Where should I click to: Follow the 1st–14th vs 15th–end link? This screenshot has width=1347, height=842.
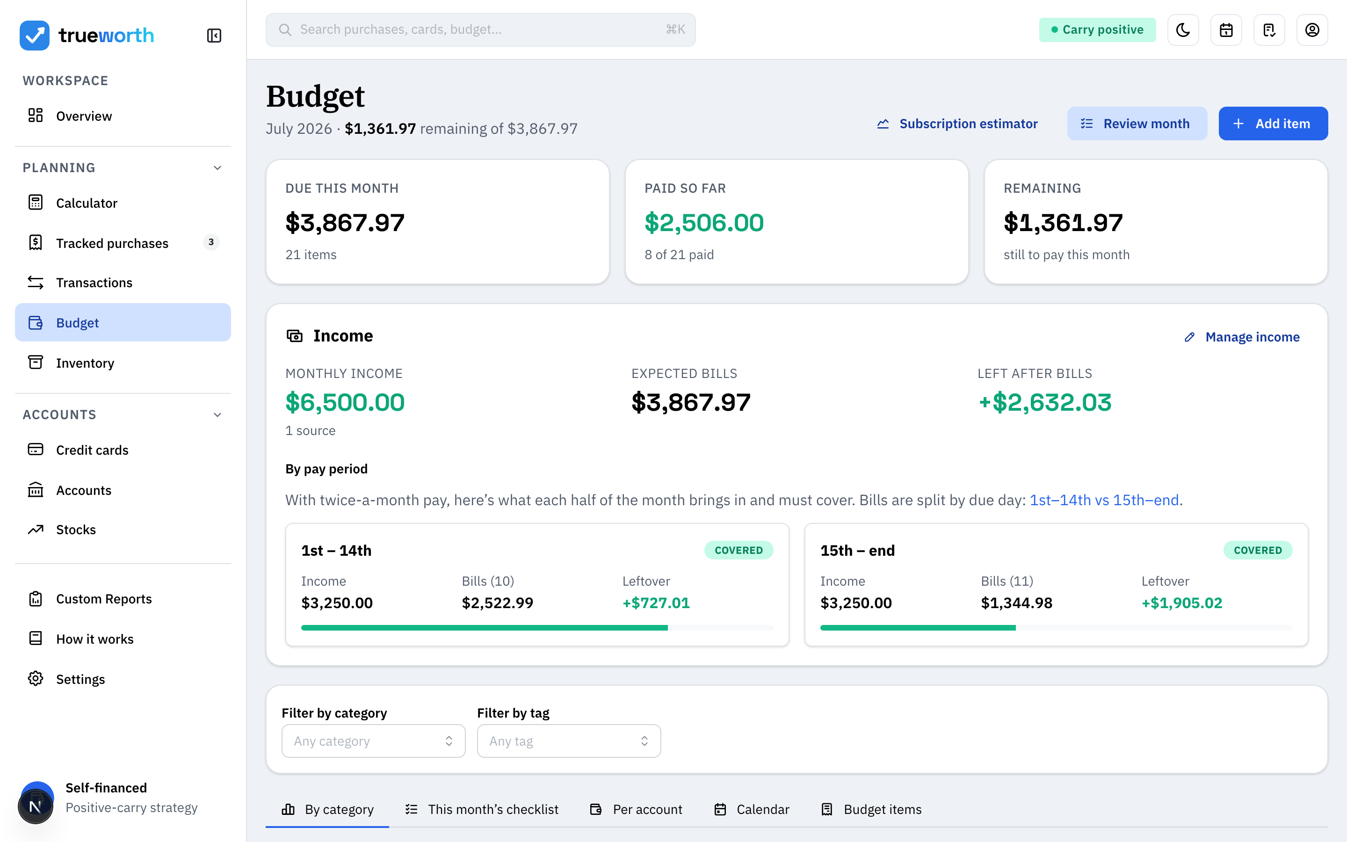(1104, 500)
